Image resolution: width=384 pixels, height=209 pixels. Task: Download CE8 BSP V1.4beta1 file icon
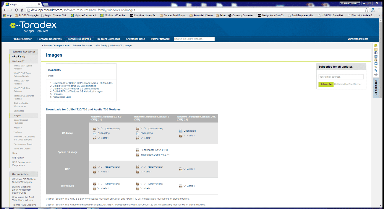coord(181,169)
